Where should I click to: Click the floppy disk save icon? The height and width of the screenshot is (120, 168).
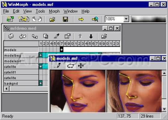point(65,19)
